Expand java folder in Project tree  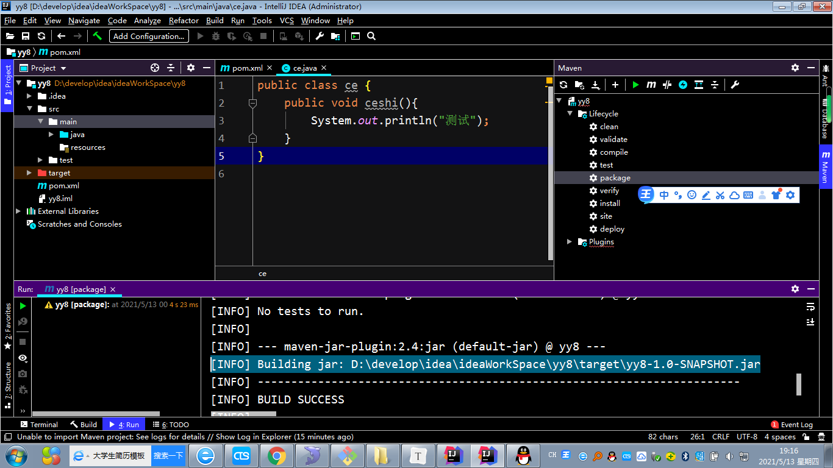[51, 135]
